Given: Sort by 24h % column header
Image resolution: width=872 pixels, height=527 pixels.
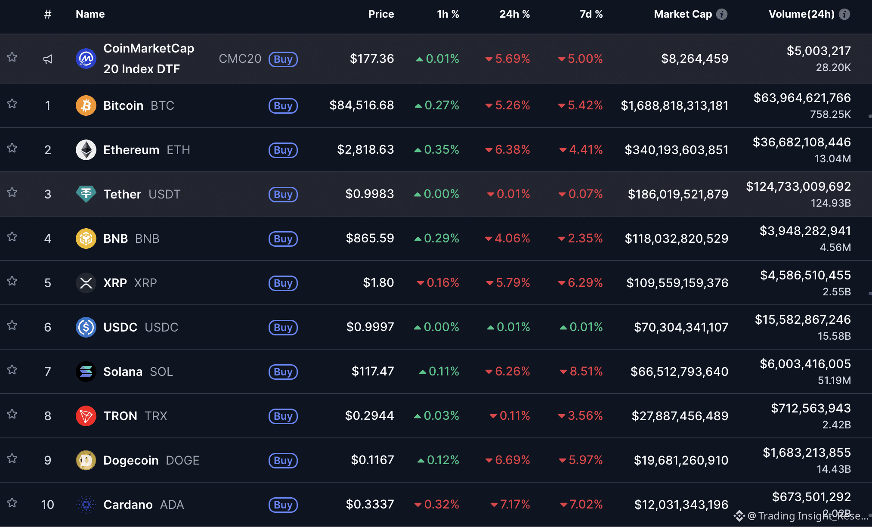Looking at the screenshot, I should (x=514, y=14).
